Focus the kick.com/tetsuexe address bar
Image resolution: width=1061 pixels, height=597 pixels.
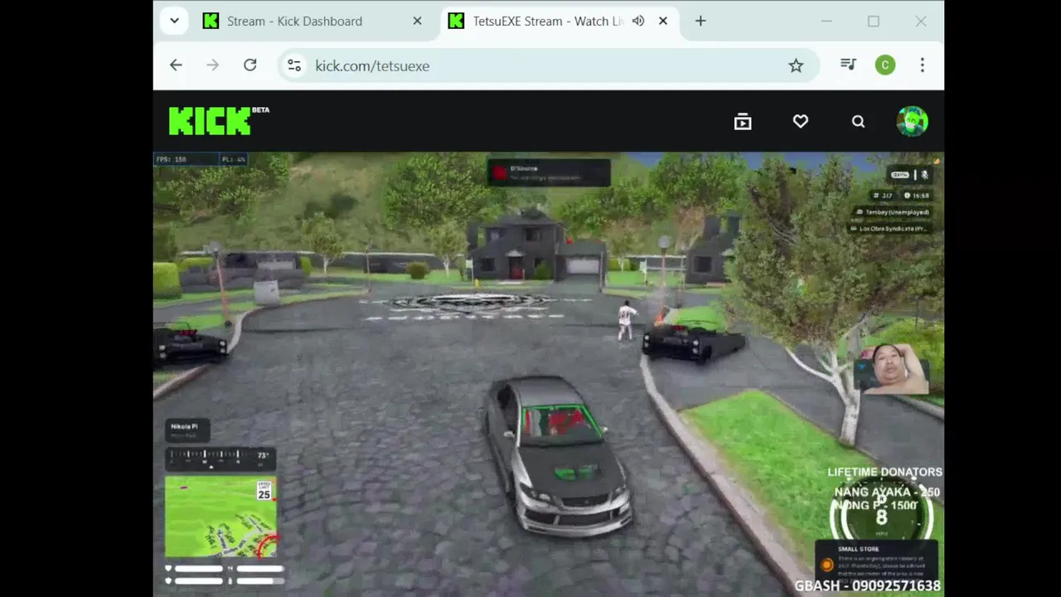click(547, 66)
